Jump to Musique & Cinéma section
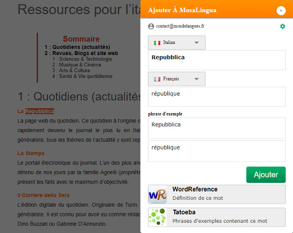The width and height of the screenshot is (293, 233). (77, 65)
